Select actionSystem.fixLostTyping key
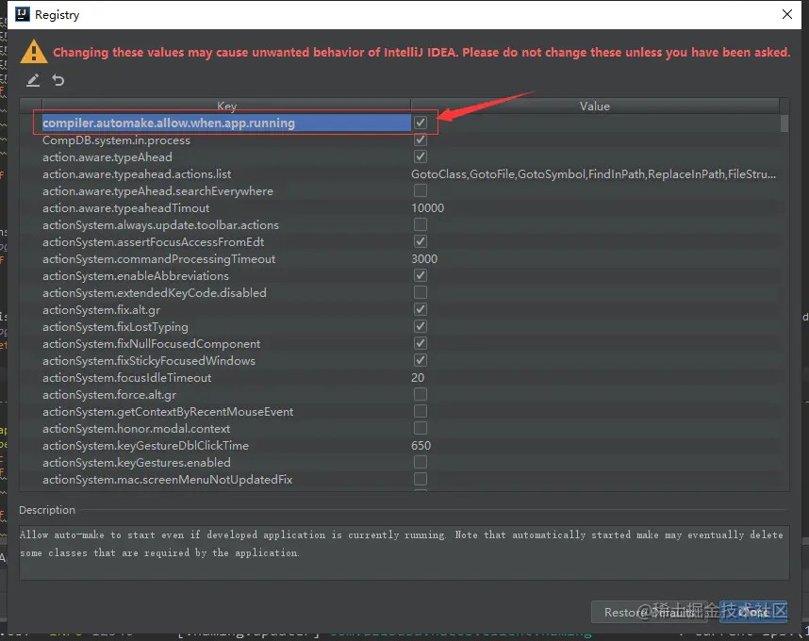Image resolution: width=809 pixels, height=641 pixels. click(115, 327)
